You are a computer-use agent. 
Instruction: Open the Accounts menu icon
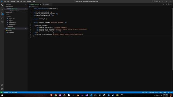(x=2, y=85)
